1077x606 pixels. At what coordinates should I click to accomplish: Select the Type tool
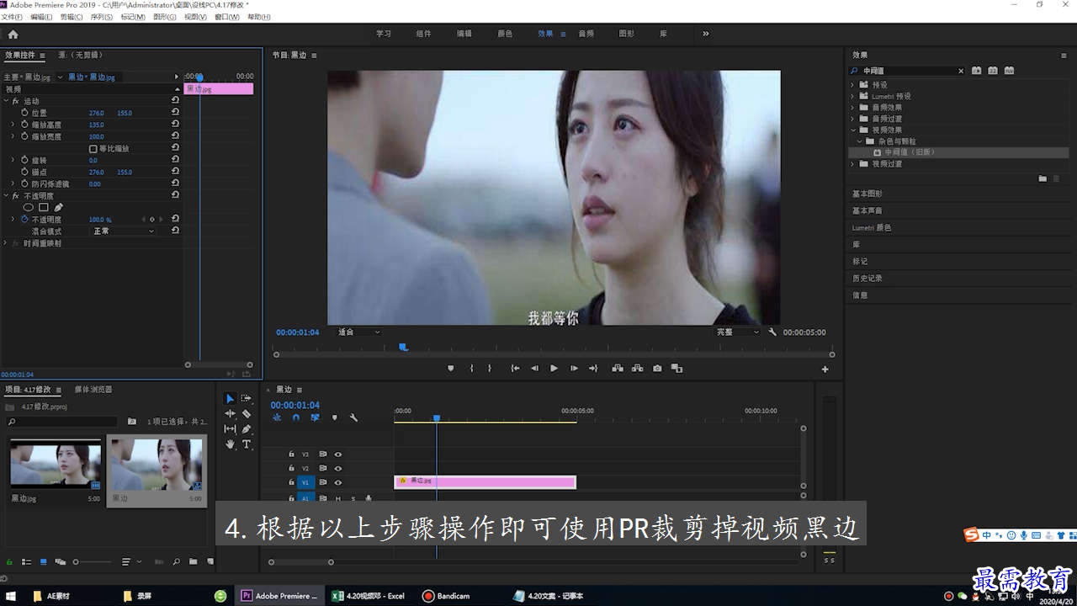[x=247, y=444]
